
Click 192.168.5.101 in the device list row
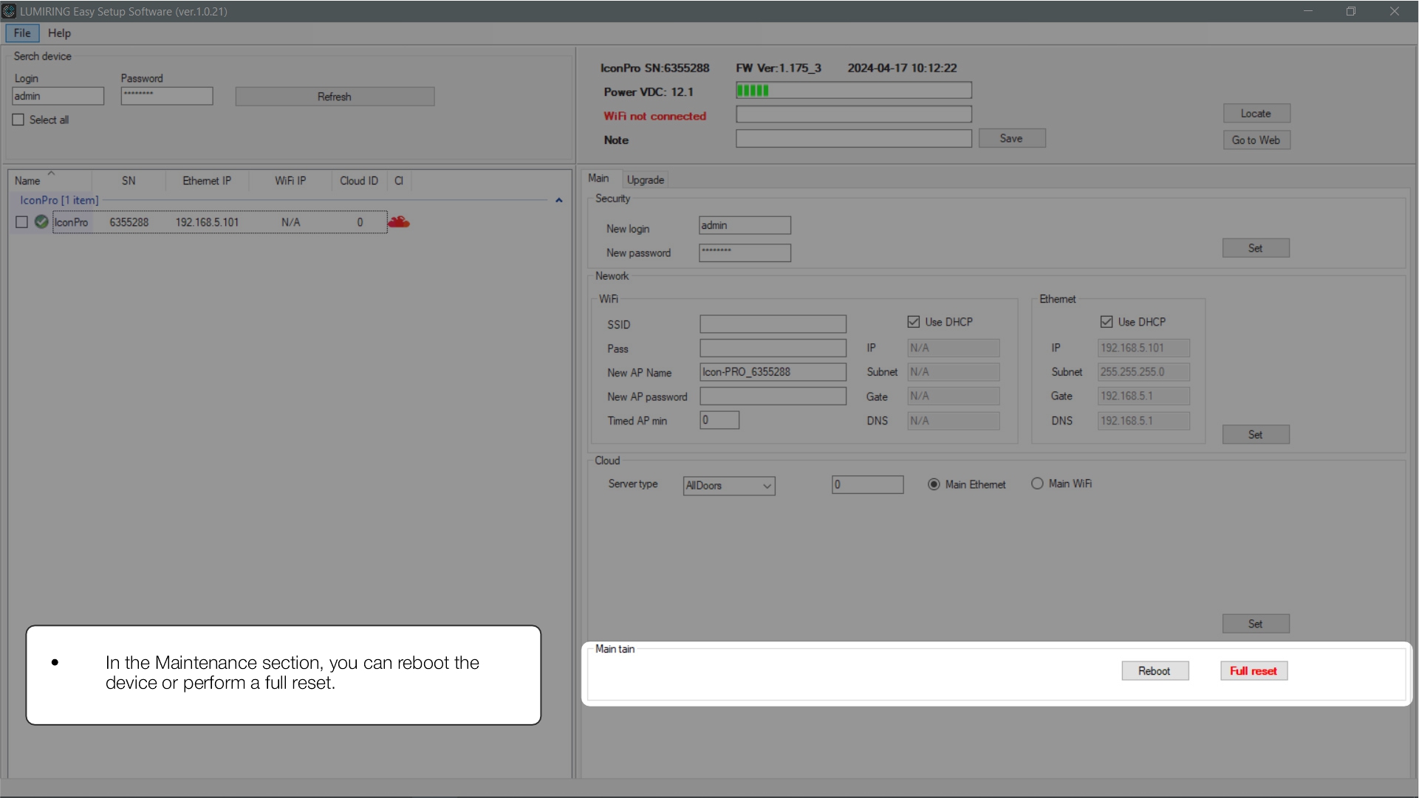pos(207,222)
